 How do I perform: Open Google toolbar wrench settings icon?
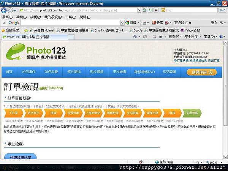221,23
